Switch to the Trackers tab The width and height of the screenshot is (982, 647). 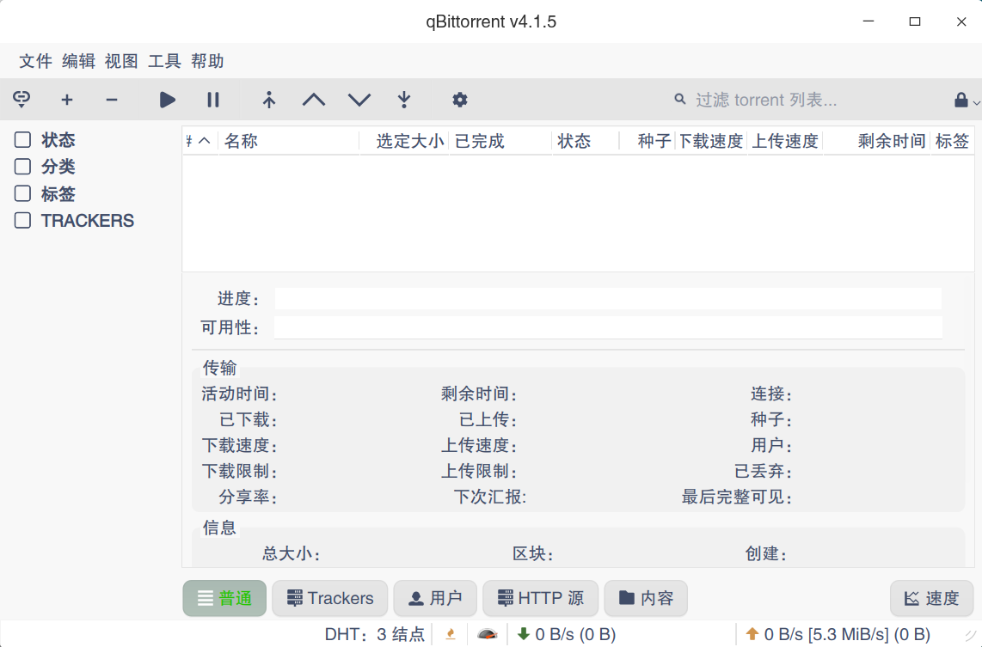pyautogui.click(x=330, y=598)
